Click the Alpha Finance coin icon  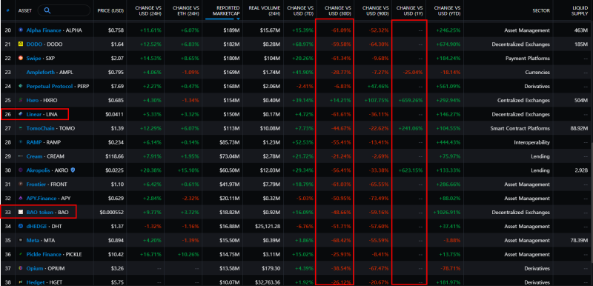(21, 30)
